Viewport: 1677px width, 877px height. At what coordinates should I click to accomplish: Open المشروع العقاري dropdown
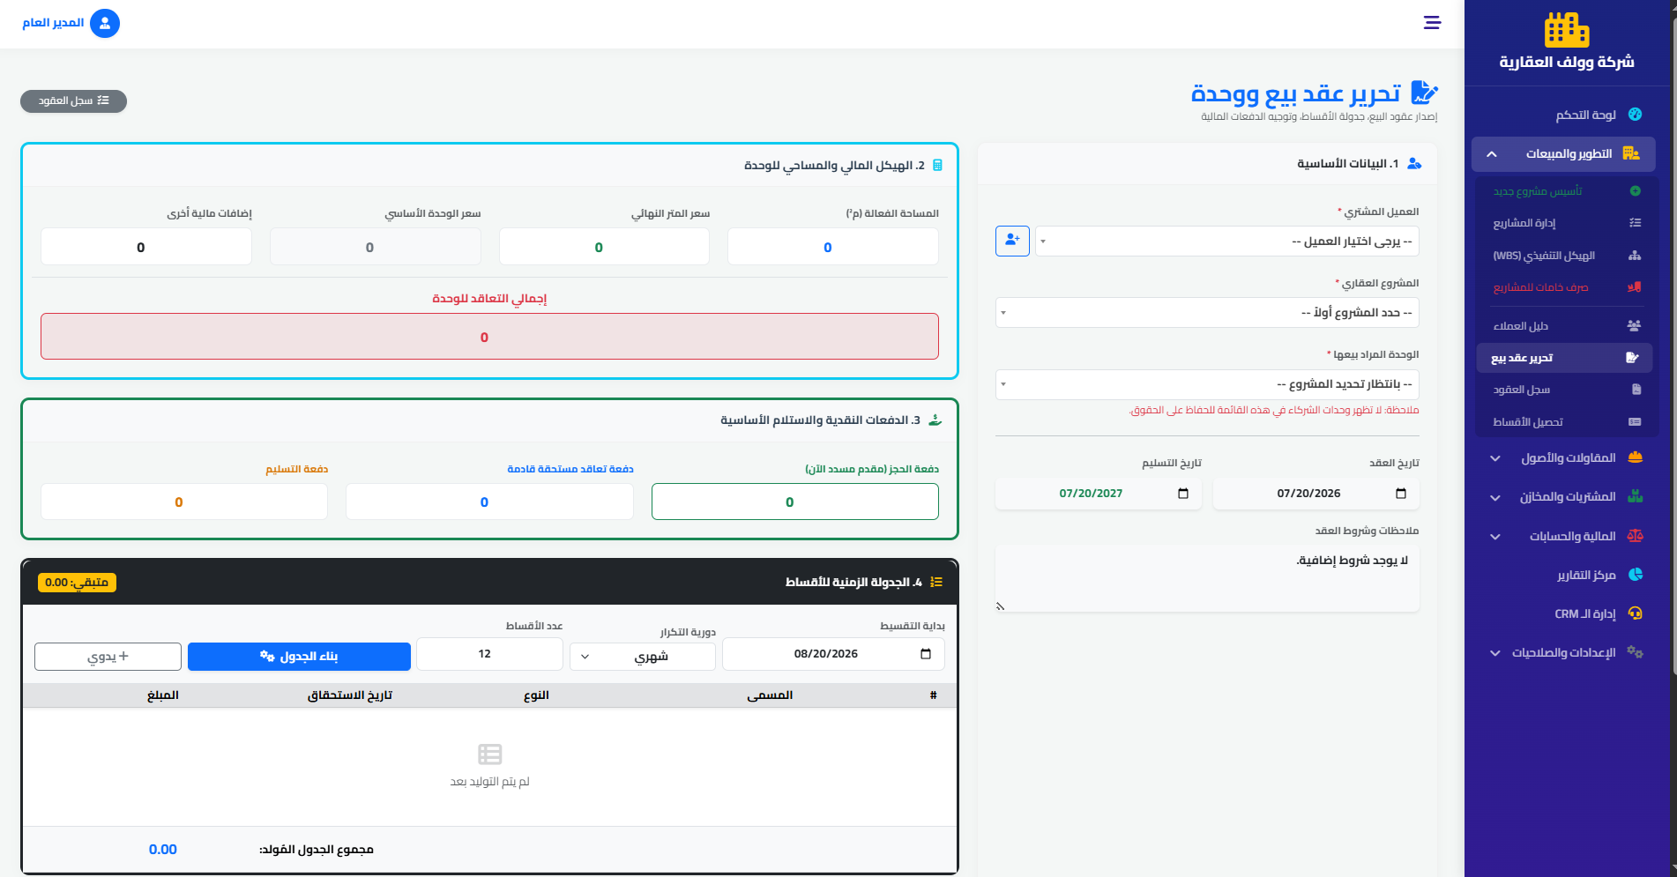click(1207, 313)
